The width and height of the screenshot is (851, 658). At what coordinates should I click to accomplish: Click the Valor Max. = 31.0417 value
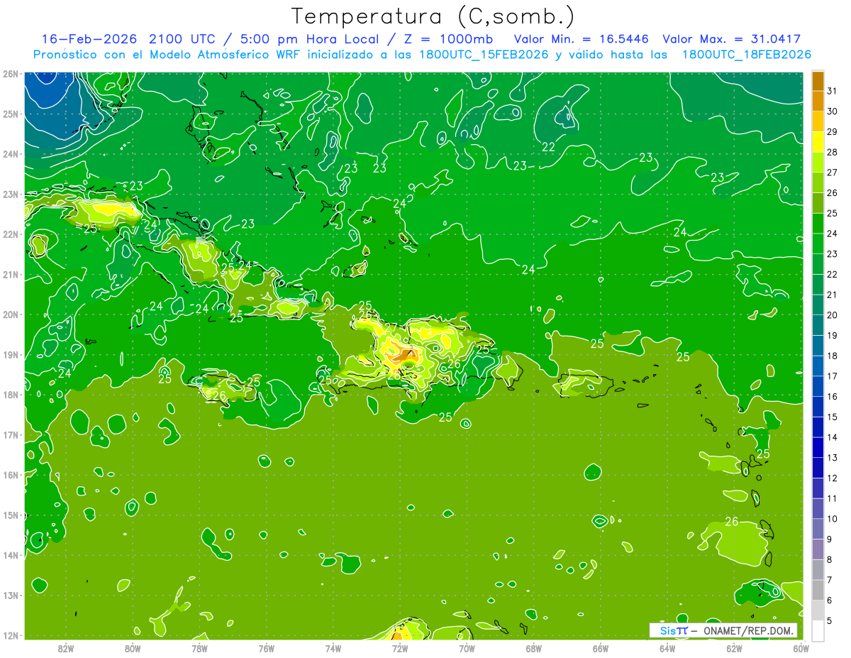[x=732, y=39]
